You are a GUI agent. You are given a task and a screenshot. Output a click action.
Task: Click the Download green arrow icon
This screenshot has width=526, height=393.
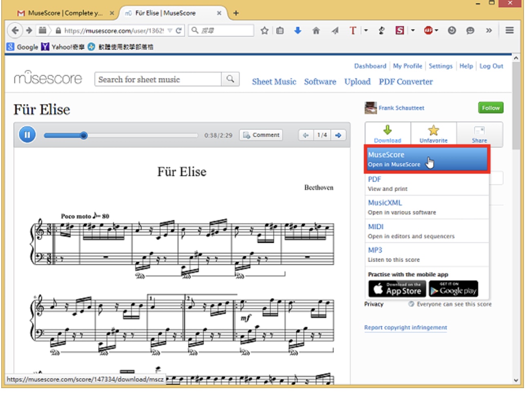(388, 130)
